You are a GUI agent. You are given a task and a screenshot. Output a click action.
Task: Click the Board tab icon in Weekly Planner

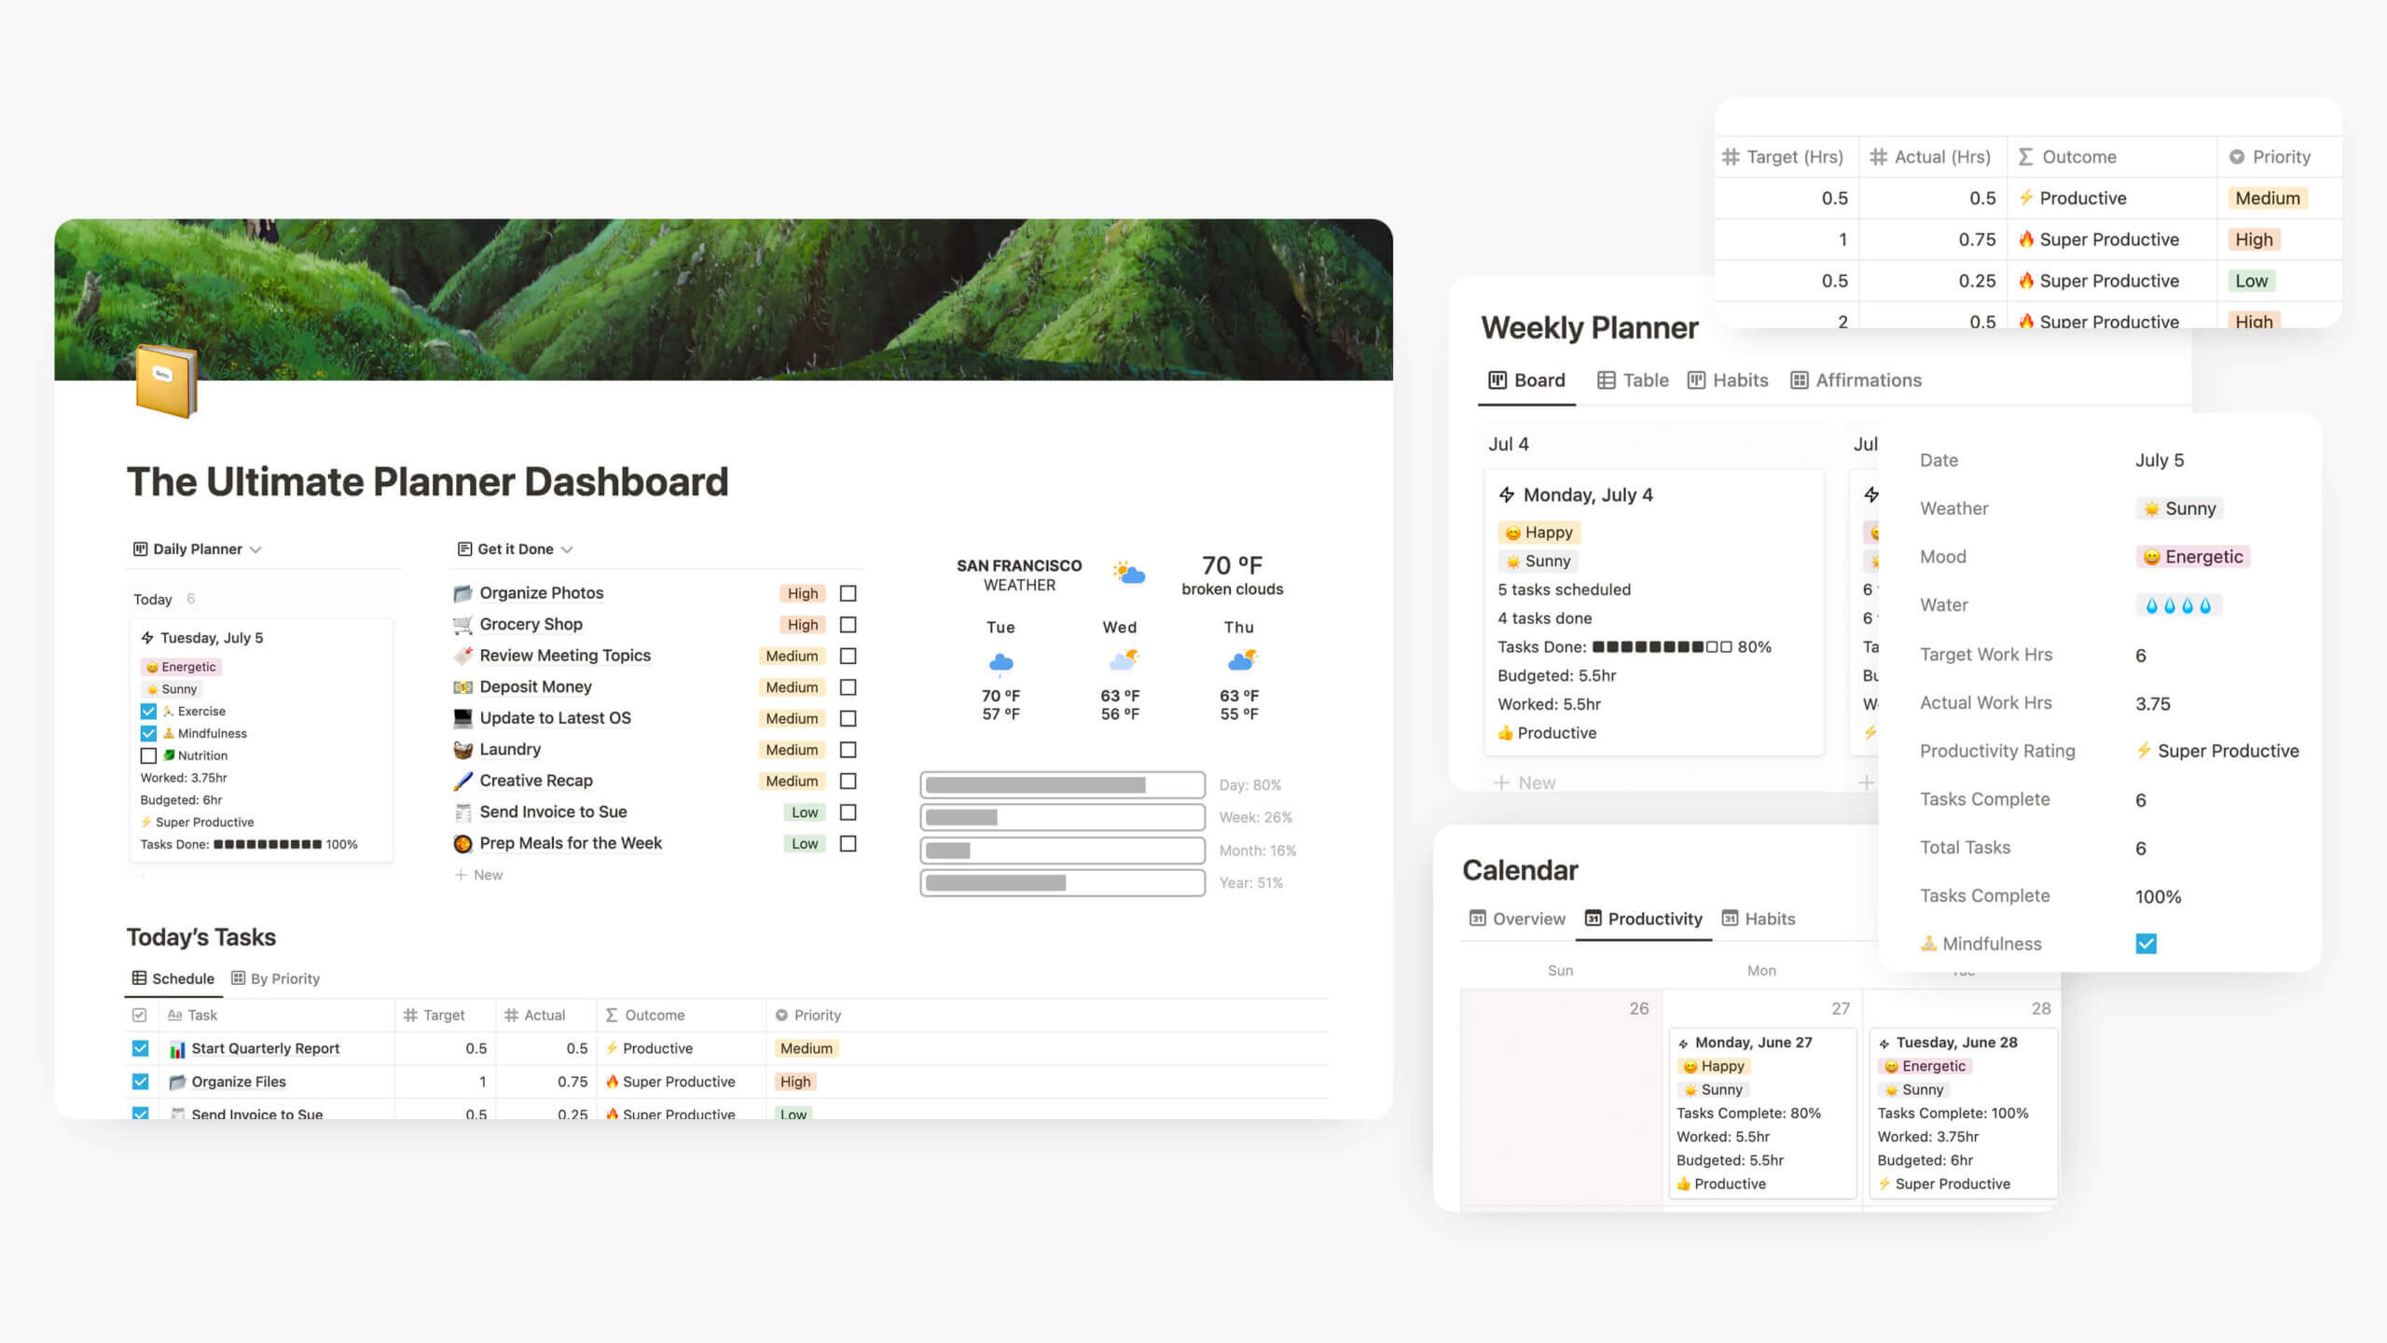(x=1496, y=379)
